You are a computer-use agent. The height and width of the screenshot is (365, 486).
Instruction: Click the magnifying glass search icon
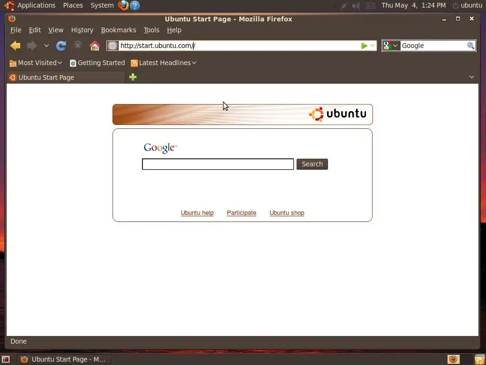471,46
